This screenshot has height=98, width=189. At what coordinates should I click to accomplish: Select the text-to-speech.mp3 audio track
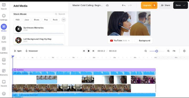[x=84, y=73]
